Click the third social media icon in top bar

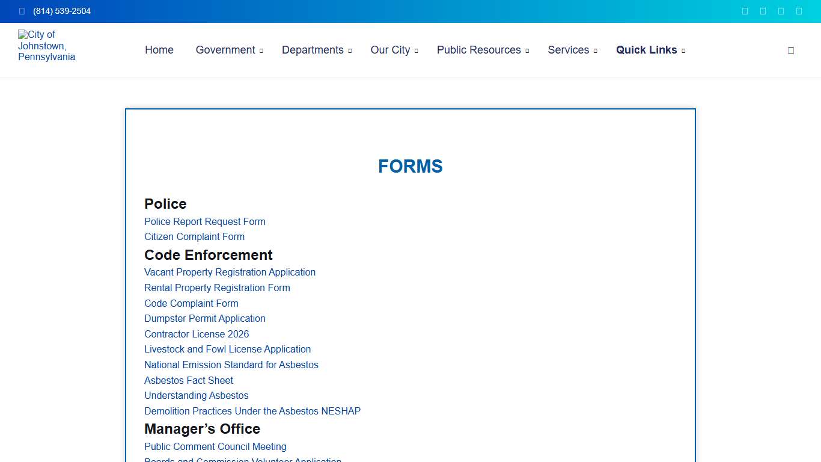tap(781, 11)
